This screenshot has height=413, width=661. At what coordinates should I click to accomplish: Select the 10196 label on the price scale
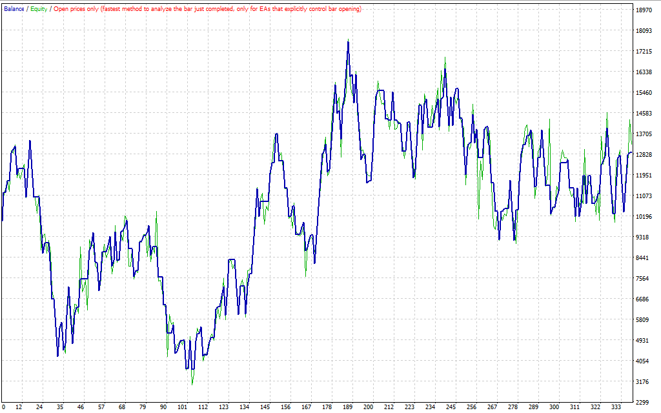[644, 217]
